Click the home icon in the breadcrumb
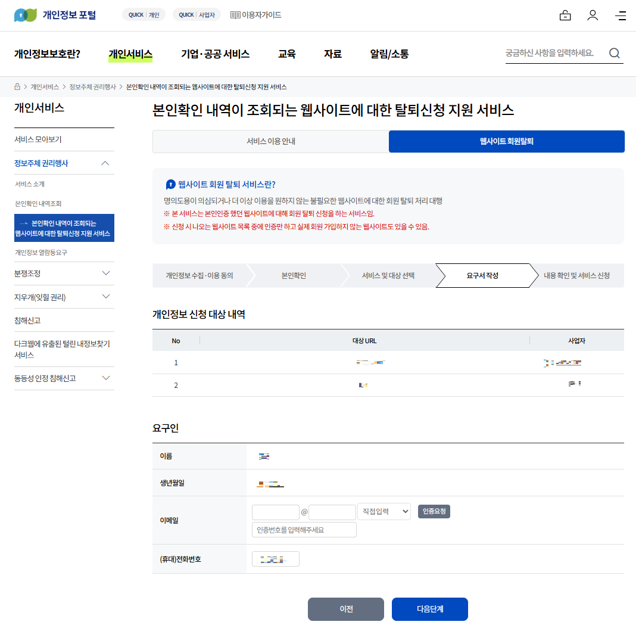Image resolution: width=636 pixels, height=628 pixels. (x=17, y=86)
